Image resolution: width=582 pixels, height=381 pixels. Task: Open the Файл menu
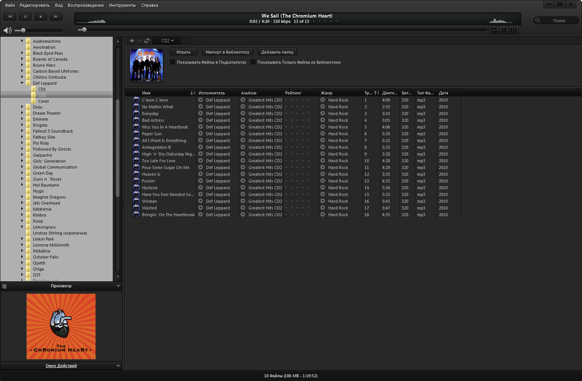pyautogui.click(x=10, y=5)
